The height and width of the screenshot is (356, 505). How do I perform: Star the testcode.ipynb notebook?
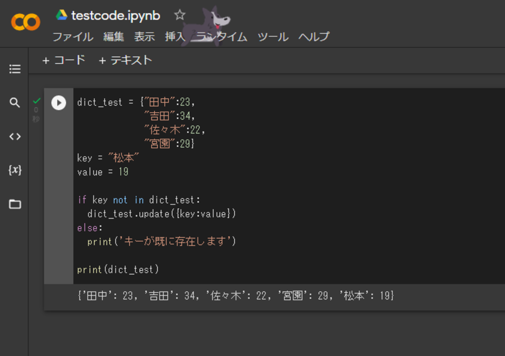[x=179, y=15]
